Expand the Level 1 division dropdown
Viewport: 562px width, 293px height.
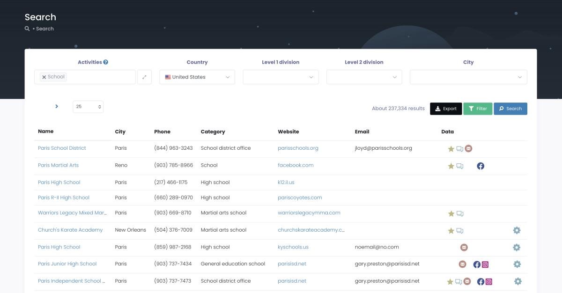[x=281, y=77]
